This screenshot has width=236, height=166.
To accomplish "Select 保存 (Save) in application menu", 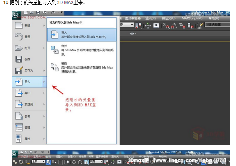I will [29, 59].
